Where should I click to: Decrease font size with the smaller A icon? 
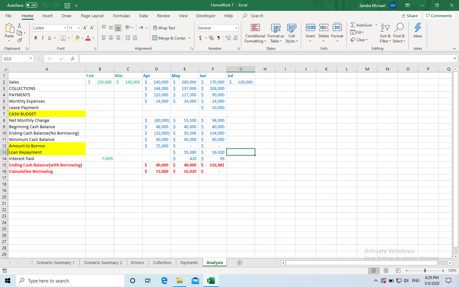[92, 28]
